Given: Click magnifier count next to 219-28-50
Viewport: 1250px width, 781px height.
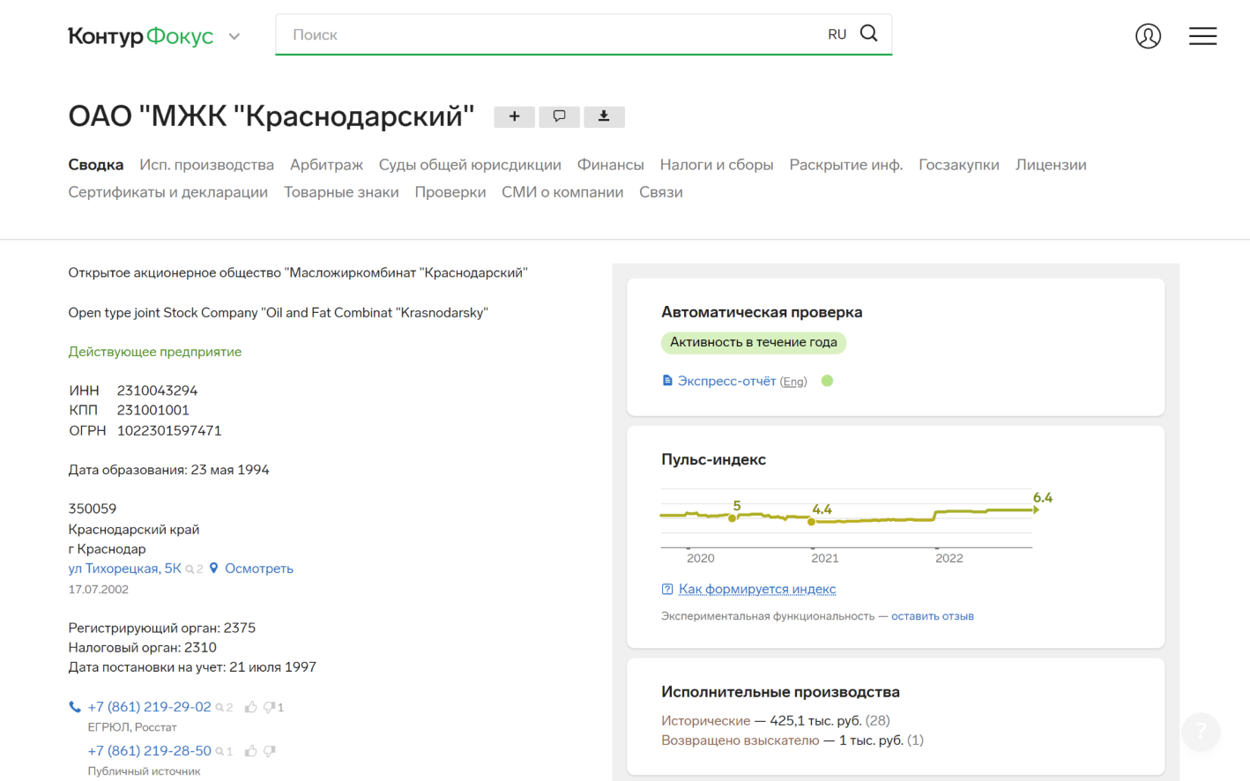Looking at the screenshot, I should 224,751.
